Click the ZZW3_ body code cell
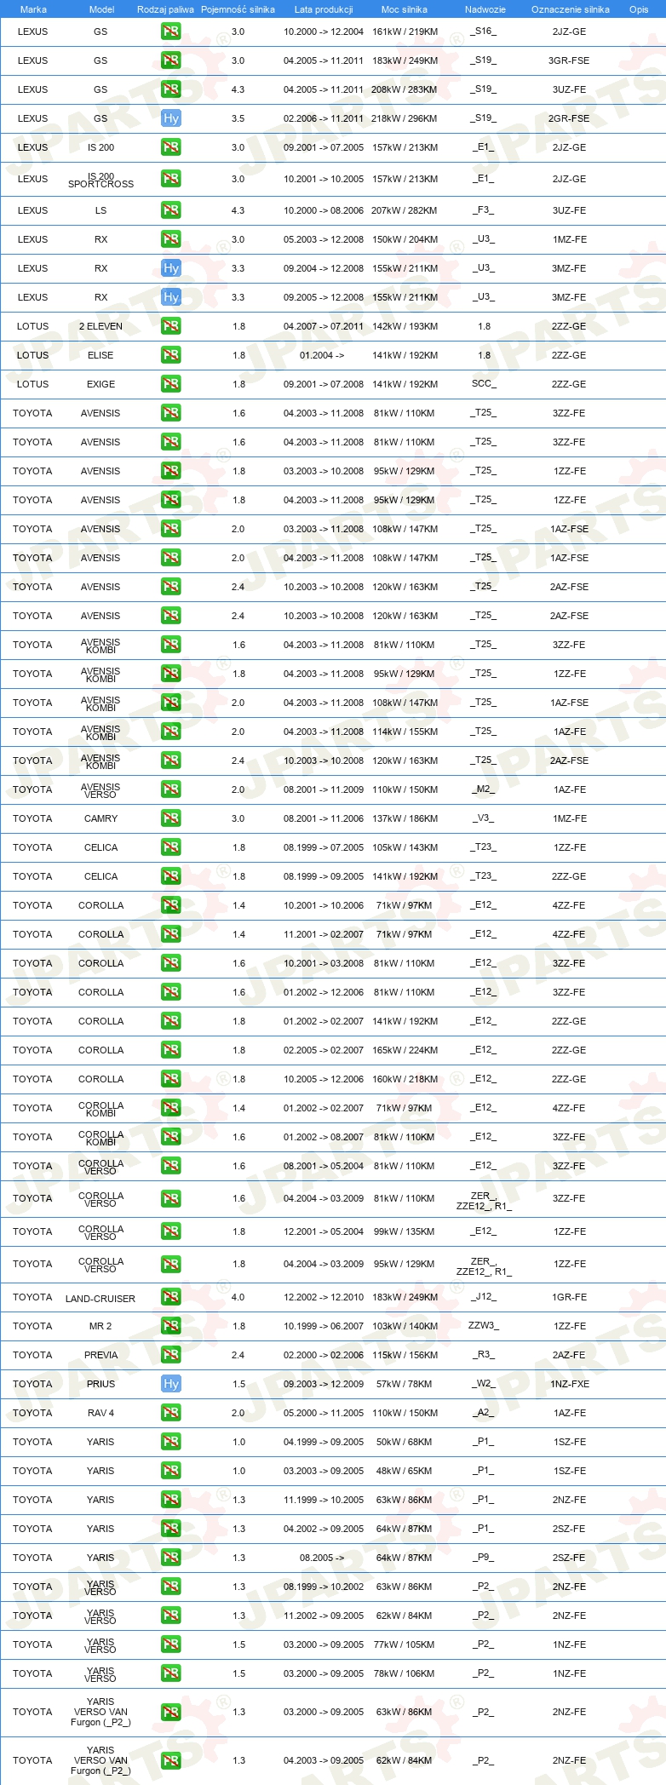 tap(484, 1326)
